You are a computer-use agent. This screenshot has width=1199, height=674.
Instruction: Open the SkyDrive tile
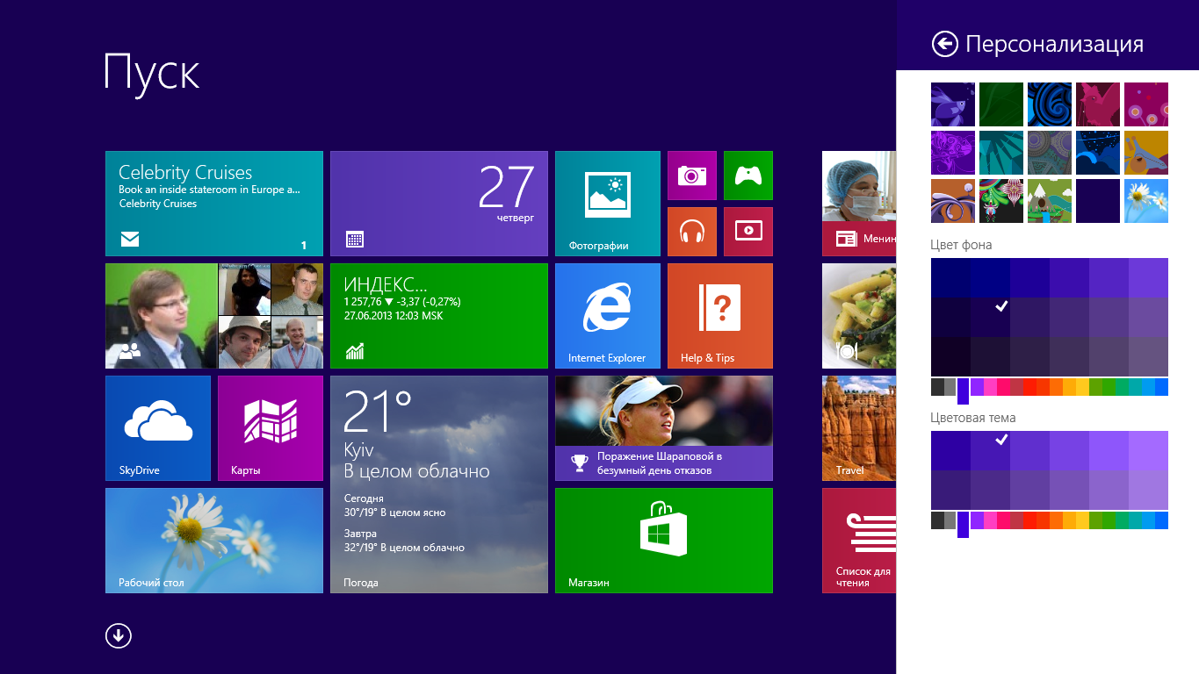tap(158, 428)
